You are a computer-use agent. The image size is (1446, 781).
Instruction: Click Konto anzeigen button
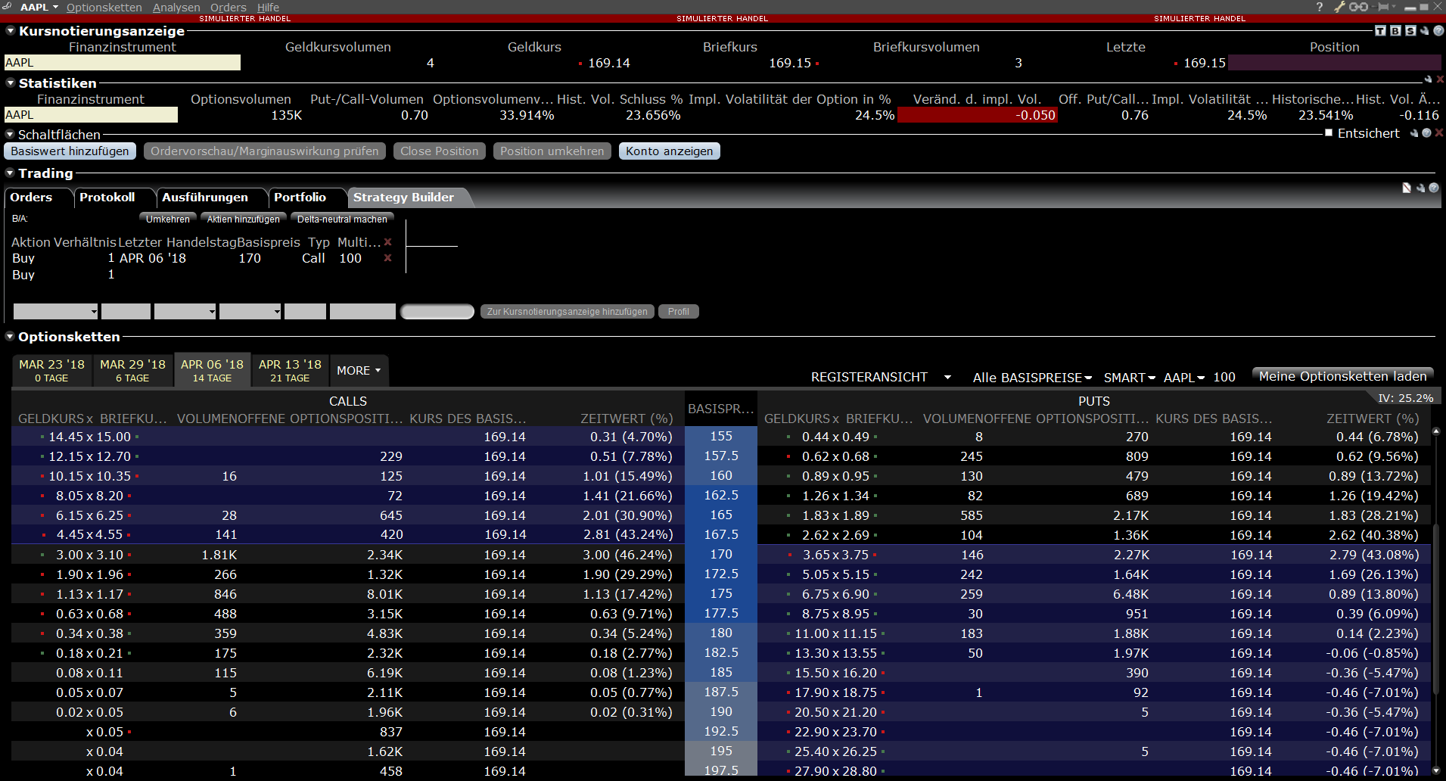670,151
